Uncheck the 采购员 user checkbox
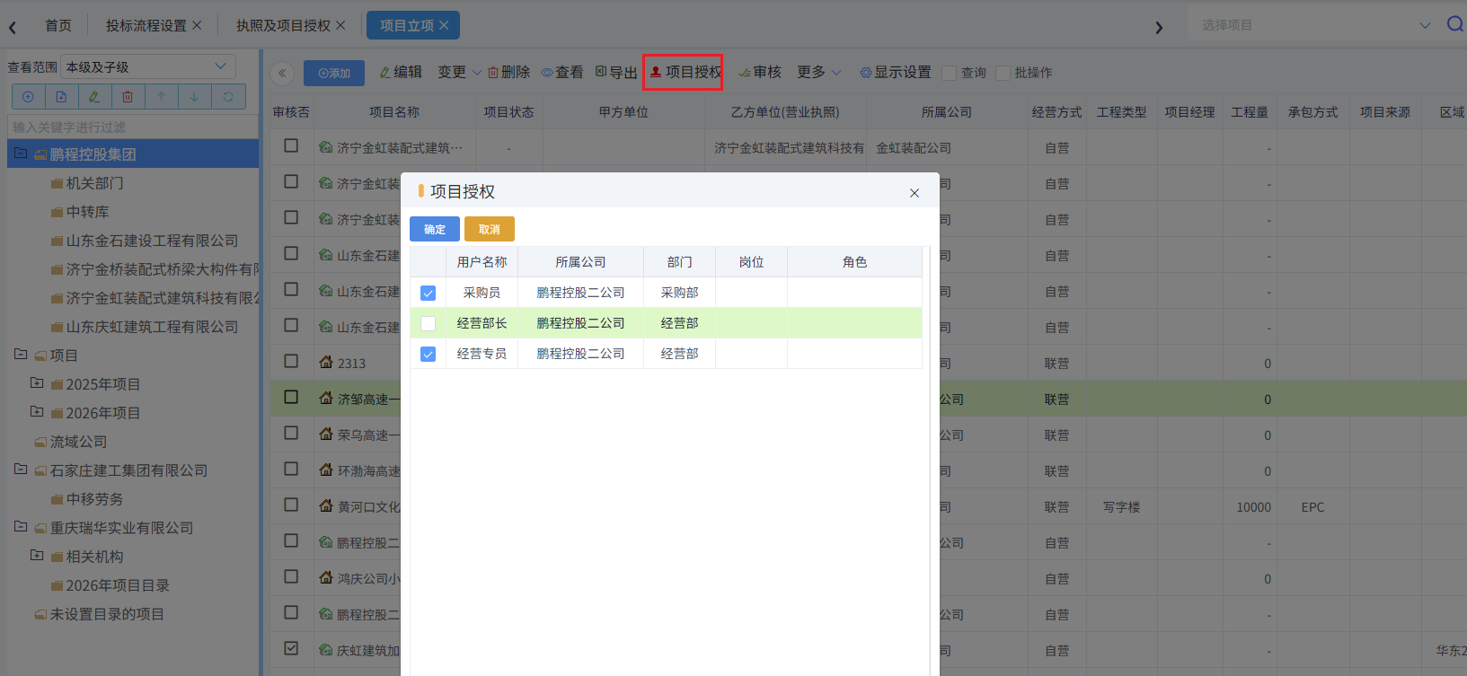The width and height of the screenshot is (1467, 676). point(429,294)
